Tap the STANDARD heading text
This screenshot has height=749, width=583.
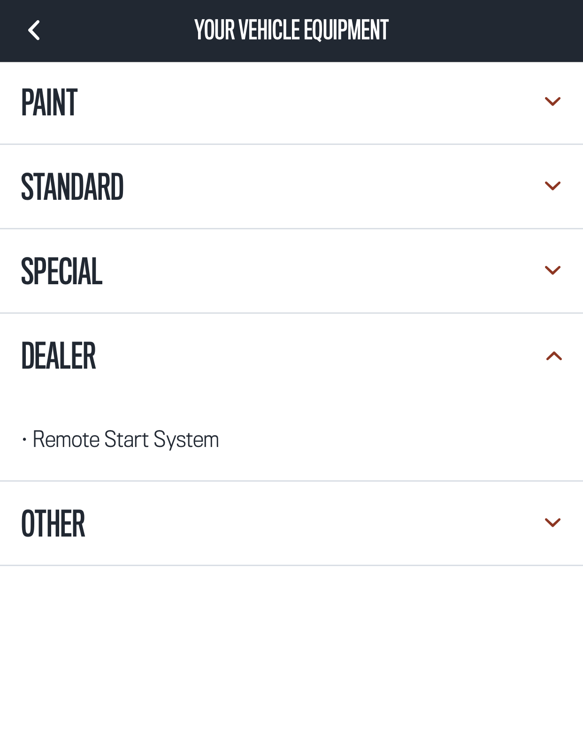click(x=72, y=187)
